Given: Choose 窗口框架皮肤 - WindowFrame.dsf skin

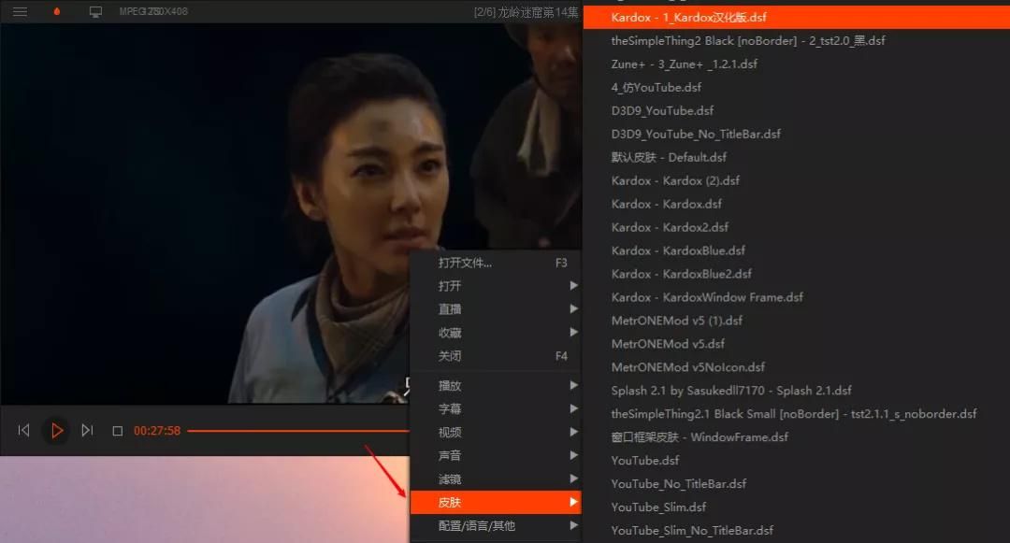Looking at the screenshot, I should (700, 437).
